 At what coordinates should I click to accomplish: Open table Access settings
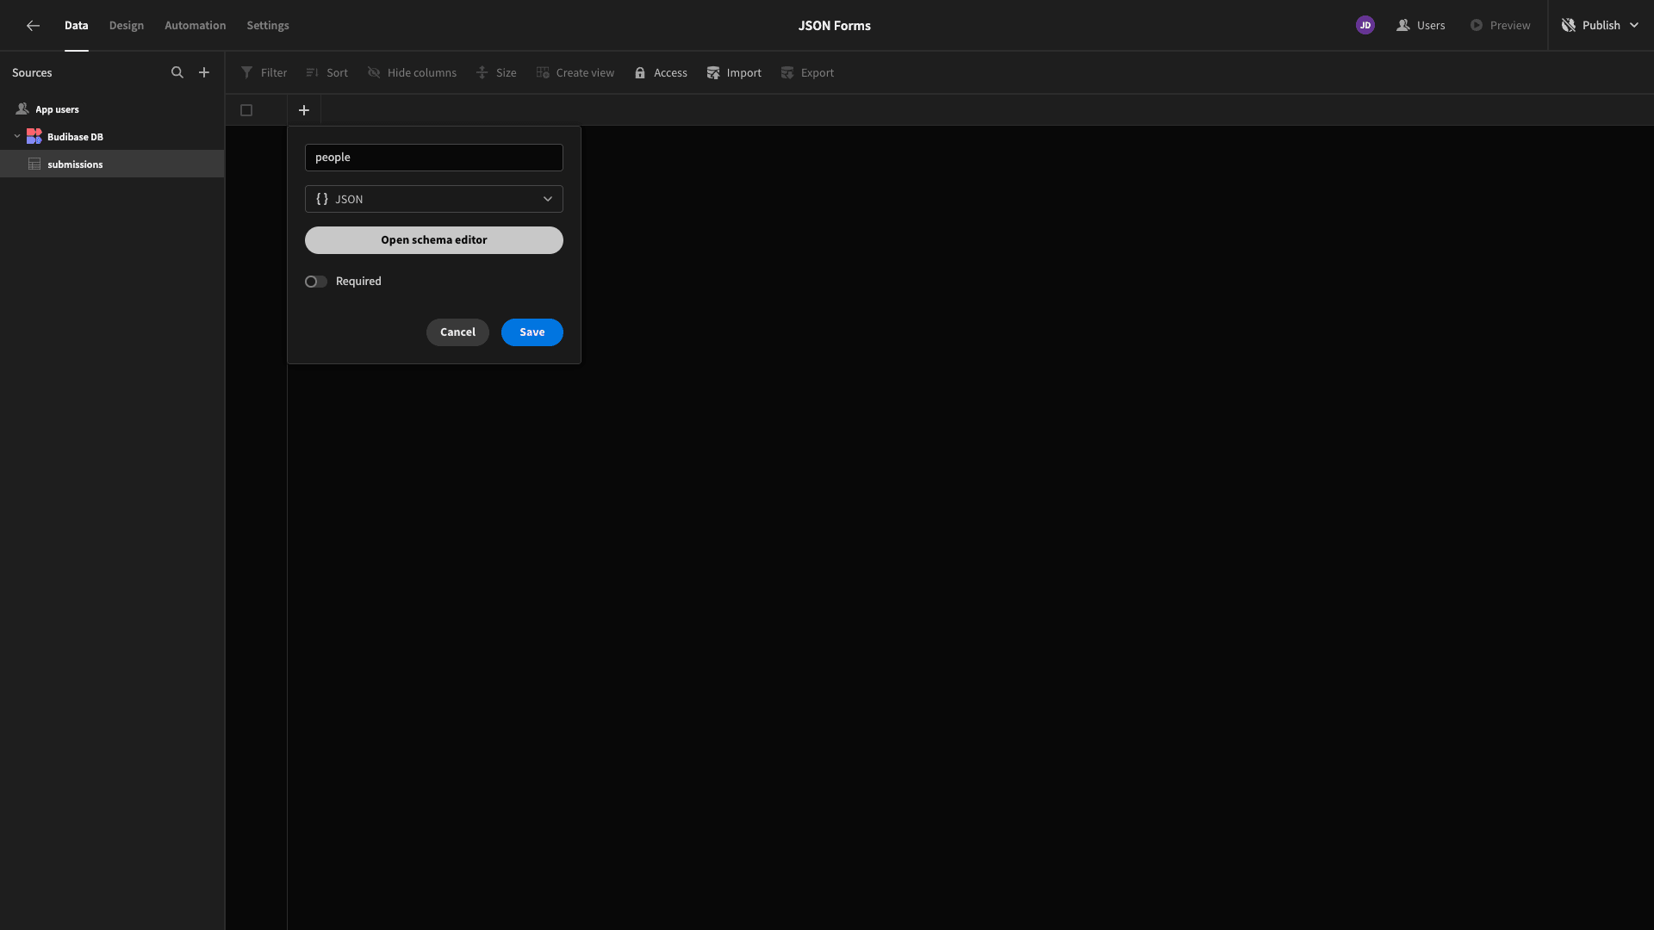tap(661, 73)
